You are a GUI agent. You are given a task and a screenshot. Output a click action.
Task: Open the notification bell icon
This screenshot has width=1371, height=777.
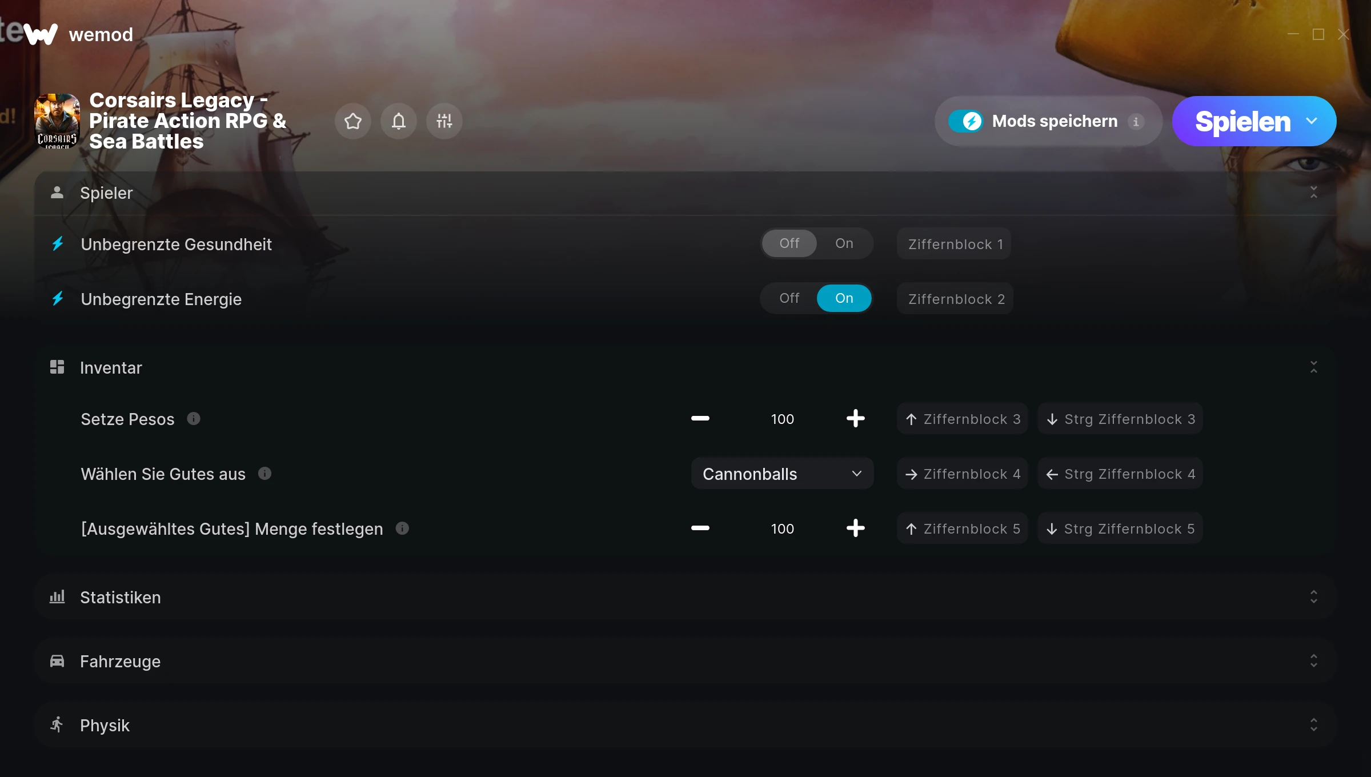[399, 121]
